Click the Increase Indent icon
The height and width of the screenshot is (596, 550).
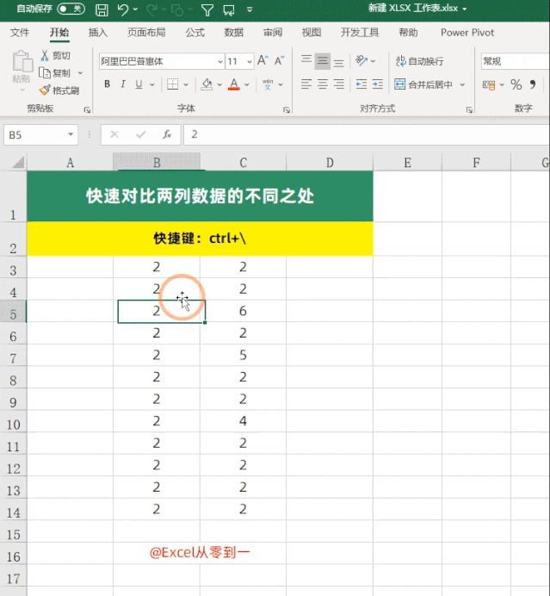378,84
